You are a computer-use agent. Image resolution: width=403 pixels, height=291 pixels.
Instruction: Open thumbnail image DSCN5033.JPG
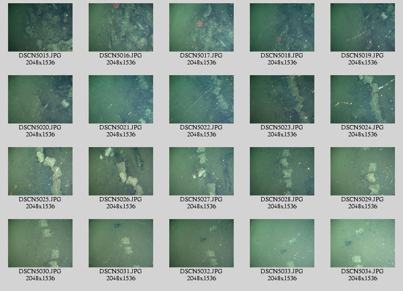[x=282, y=243]
